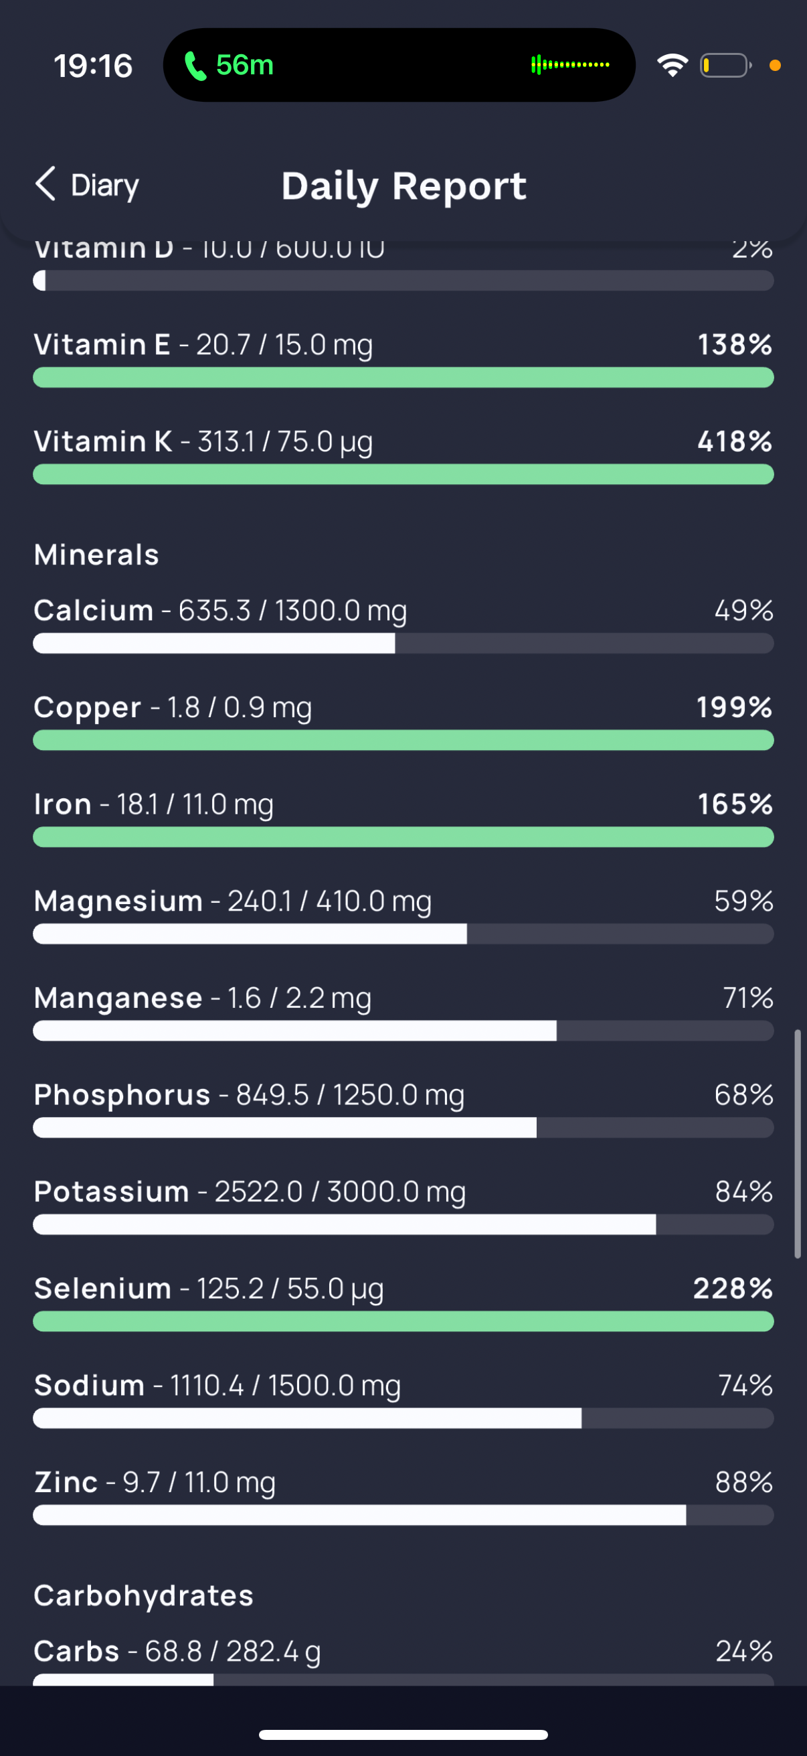The width and height of the screenshot is (807, 1756).
Task: Tap the audio waveform indicator in the Dynamic Island
Action: click(570, 65)
